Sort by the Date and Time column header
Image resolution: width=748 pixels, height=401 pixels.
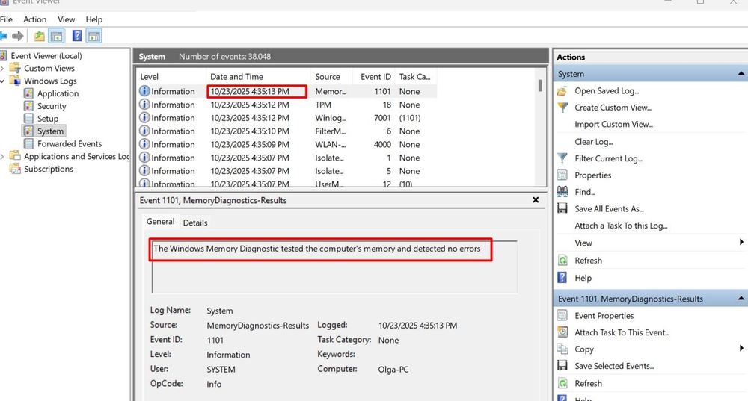[x=258, y=77]
